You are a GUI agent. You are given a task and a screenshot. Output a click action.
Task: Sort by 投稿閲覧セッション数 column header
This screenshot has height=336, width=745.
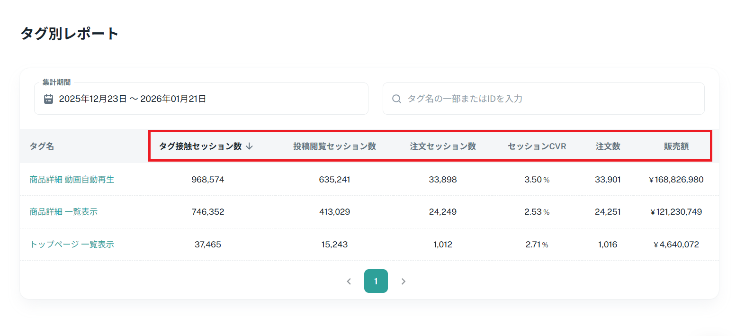click(x=334, y=146)
